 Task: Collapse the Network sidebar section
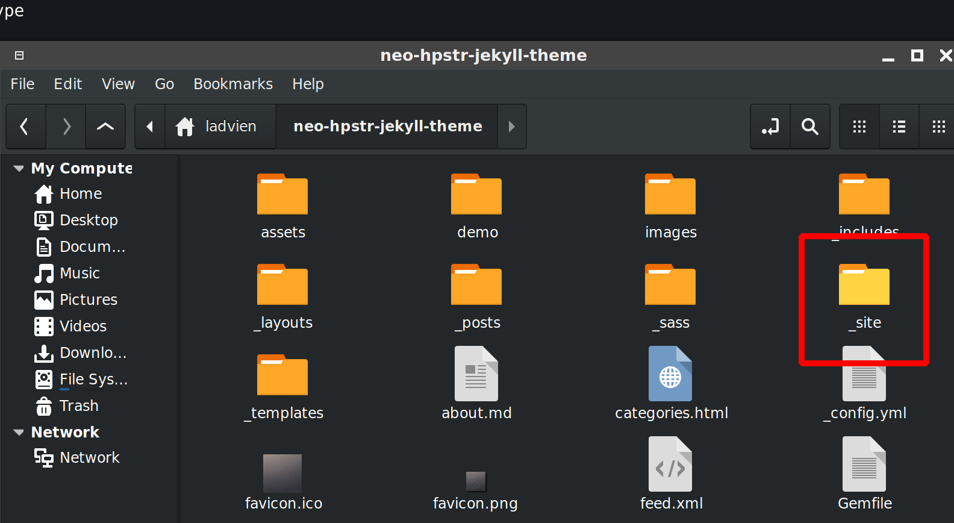(x=19, y=432)
